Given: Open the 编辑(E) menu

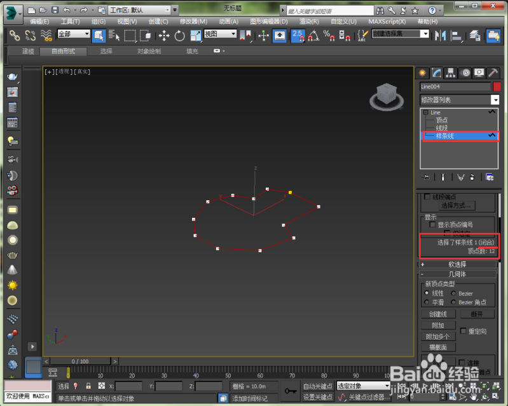Looking at the screenshot, I should pos(39,22).
